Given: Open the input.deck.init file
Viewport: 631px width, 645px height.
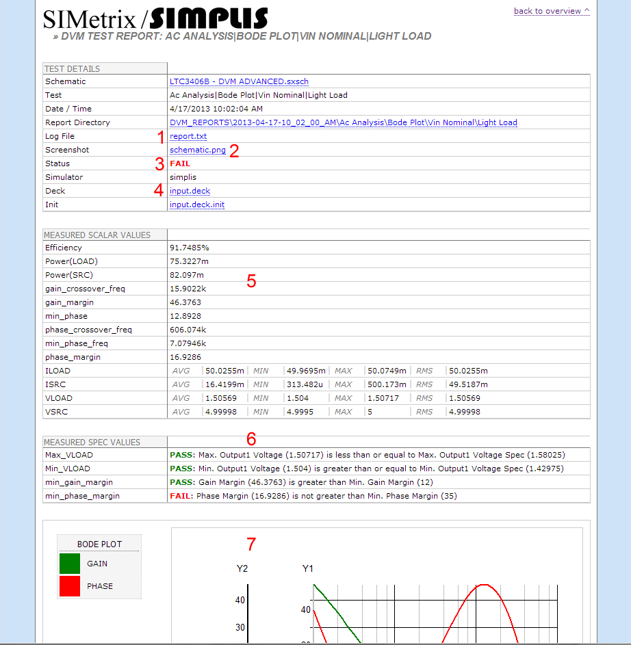Looking at the screenshot, I should (x=196, y=204).
